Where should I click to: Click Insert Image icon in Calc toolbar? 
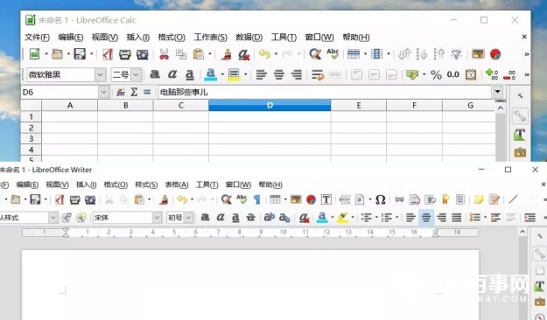tap(478, 53)
